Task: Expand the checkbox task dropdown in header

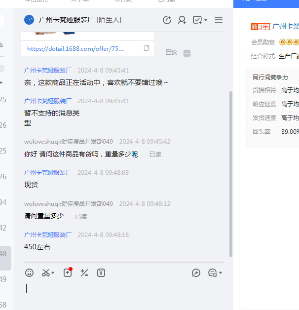Action: click(206, 20)
